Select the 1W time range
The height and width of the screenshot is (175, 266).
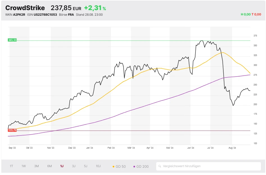click(24, 166)
